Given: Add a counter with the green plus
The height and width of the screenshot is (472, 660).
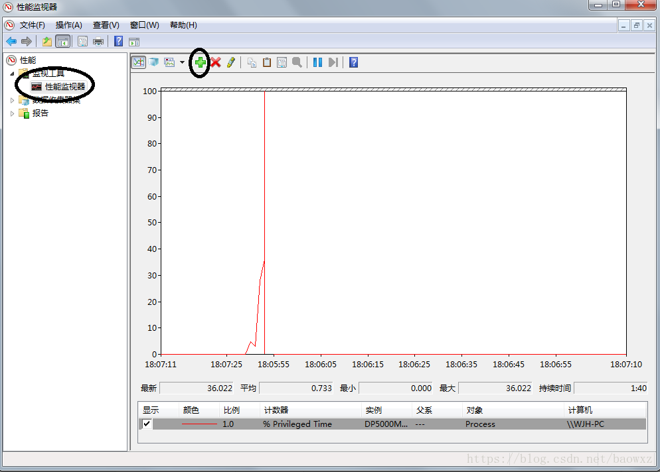Looking at the screenshot, I should click(x=200, y=62).
